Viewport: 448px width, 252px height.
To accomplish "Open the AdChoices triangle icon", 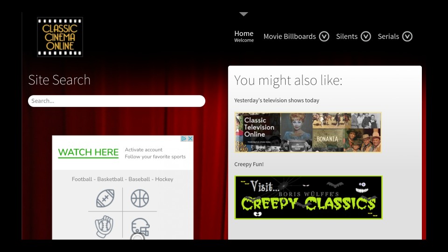I will coord(184,139).
